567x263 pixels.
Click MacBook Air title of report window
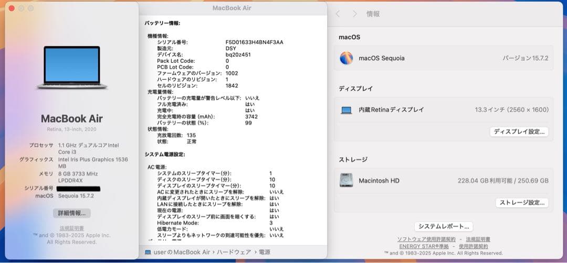coord(232,8)
